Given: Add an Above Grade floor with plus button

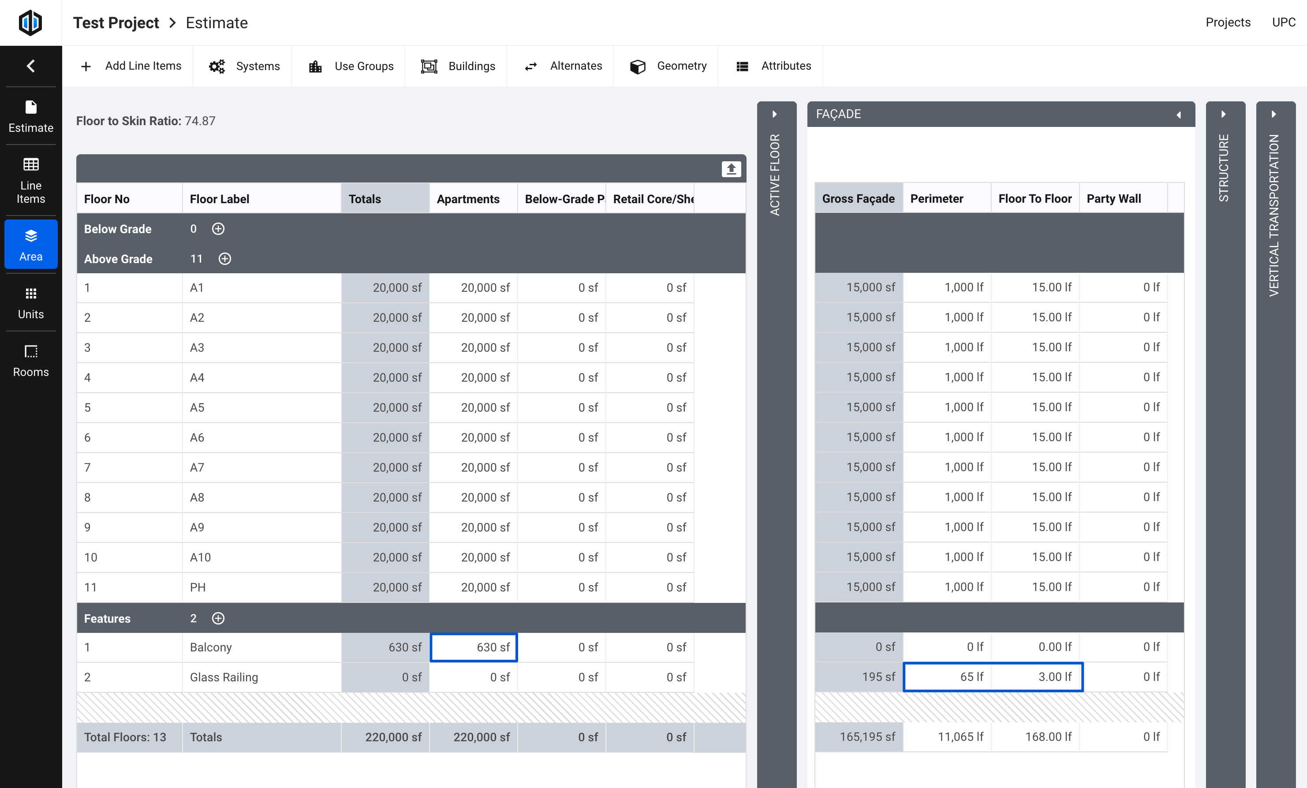Looking at the screenshot, I should (224, 259).
